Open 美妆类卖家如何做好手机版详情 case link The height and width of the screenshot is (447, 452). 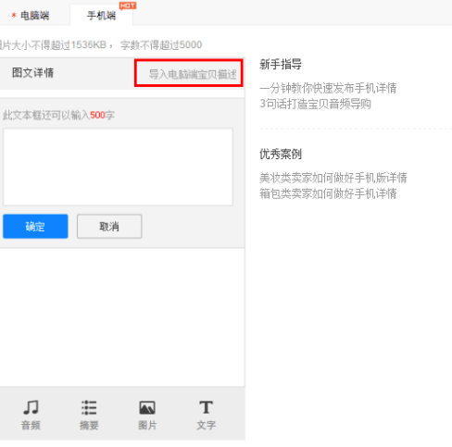[x=333, y=178]
